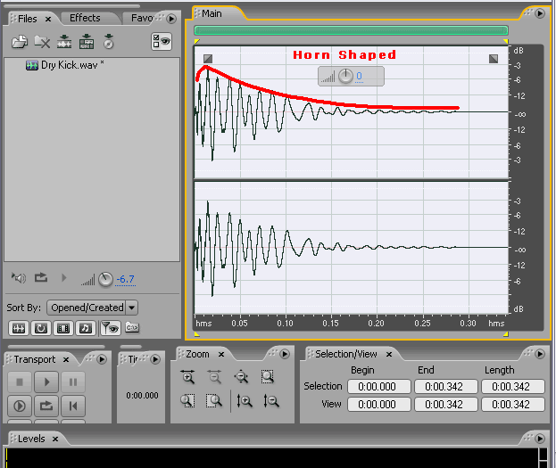Switch to the Effects tab

click(x=85, y=18)
